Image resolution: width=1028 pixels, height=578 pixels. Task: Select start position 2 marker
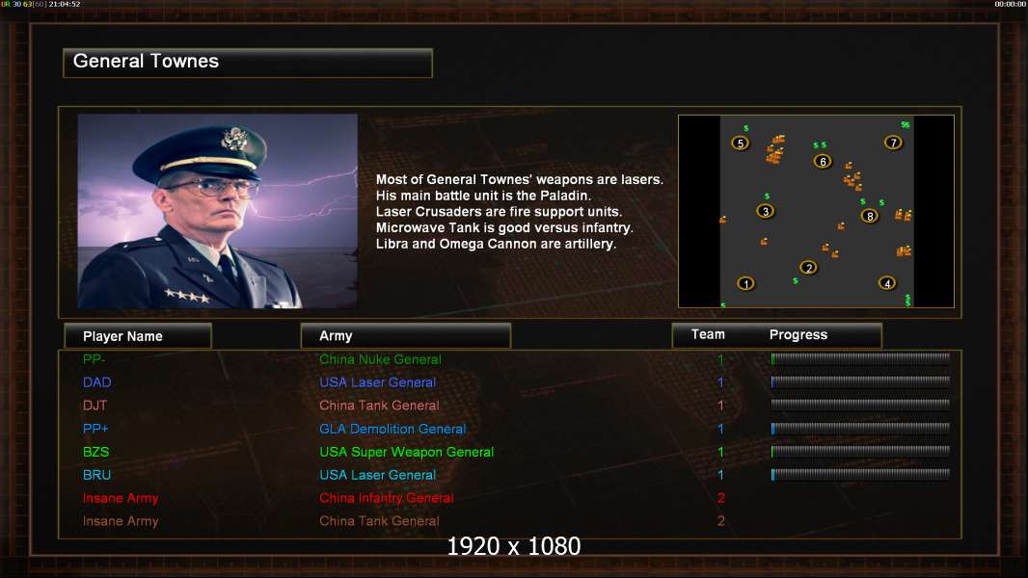(808, 267)
